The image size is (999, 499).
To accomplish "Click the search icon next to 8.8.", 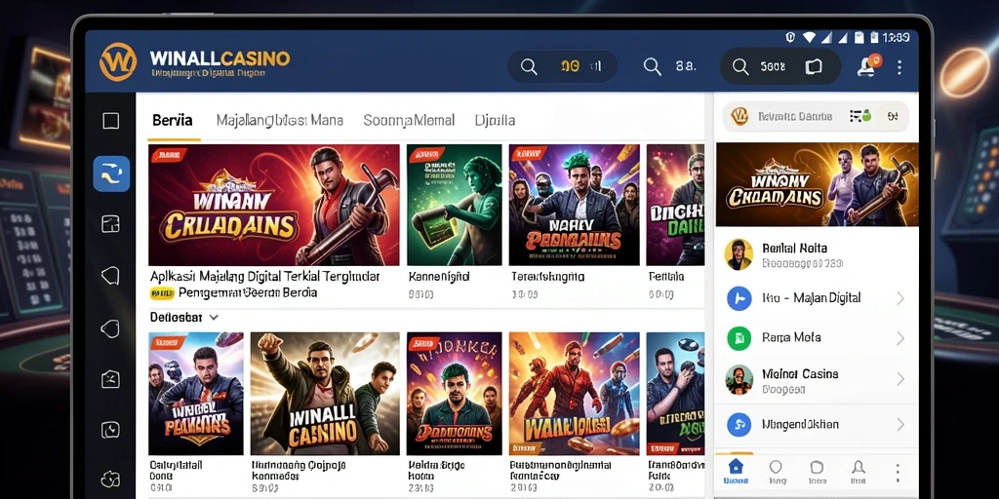I will point(652,66).
